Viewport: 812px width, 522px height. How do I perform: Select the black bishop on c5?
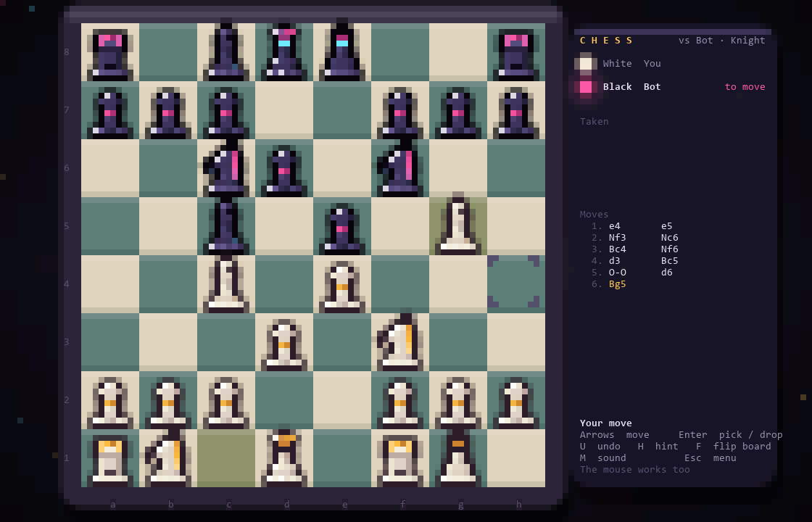coord(225,225)
